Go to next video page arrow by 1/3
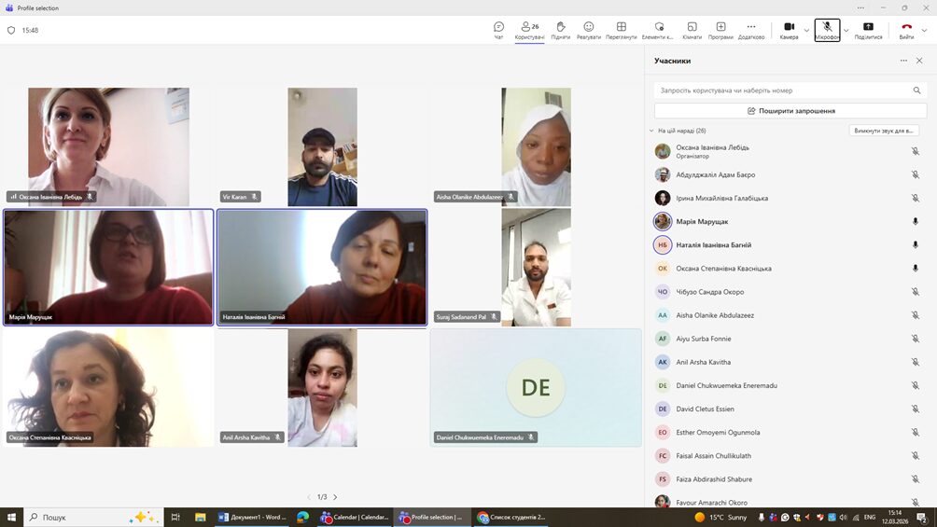The width and height of the screenshot is (937, 527). coord(335,497)
